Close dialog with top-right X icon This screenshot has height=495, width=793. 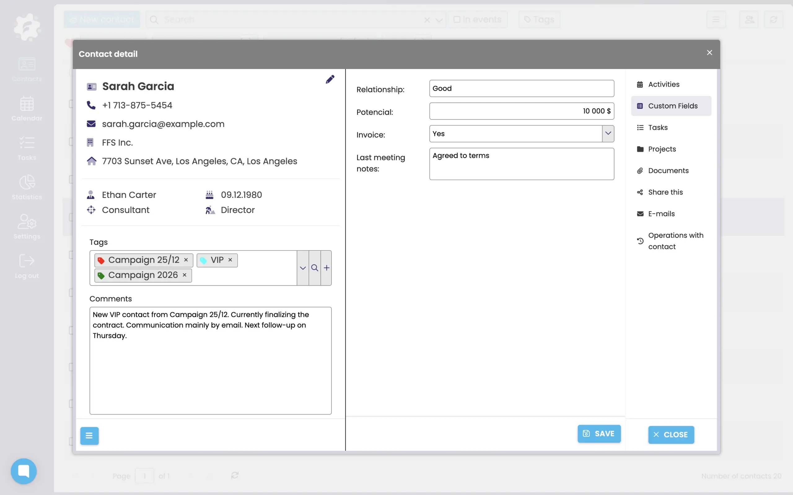point(709,53)
